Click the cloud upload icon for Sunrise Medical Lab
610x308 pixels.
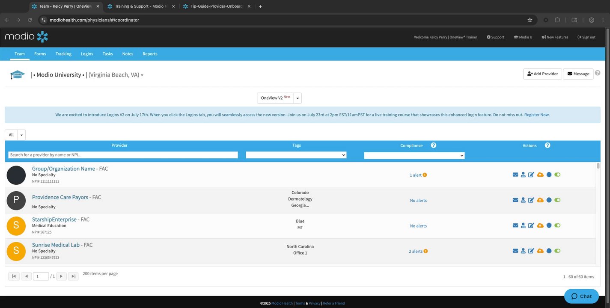(x=540, y=251)
